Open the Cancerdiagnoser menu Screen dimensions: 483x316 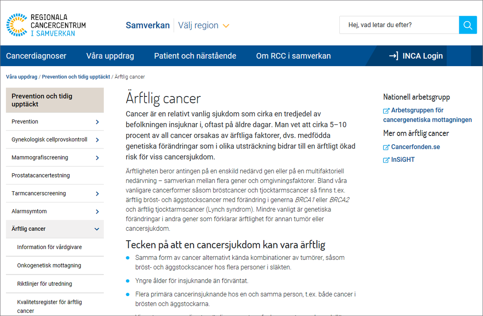coord(36,56)
